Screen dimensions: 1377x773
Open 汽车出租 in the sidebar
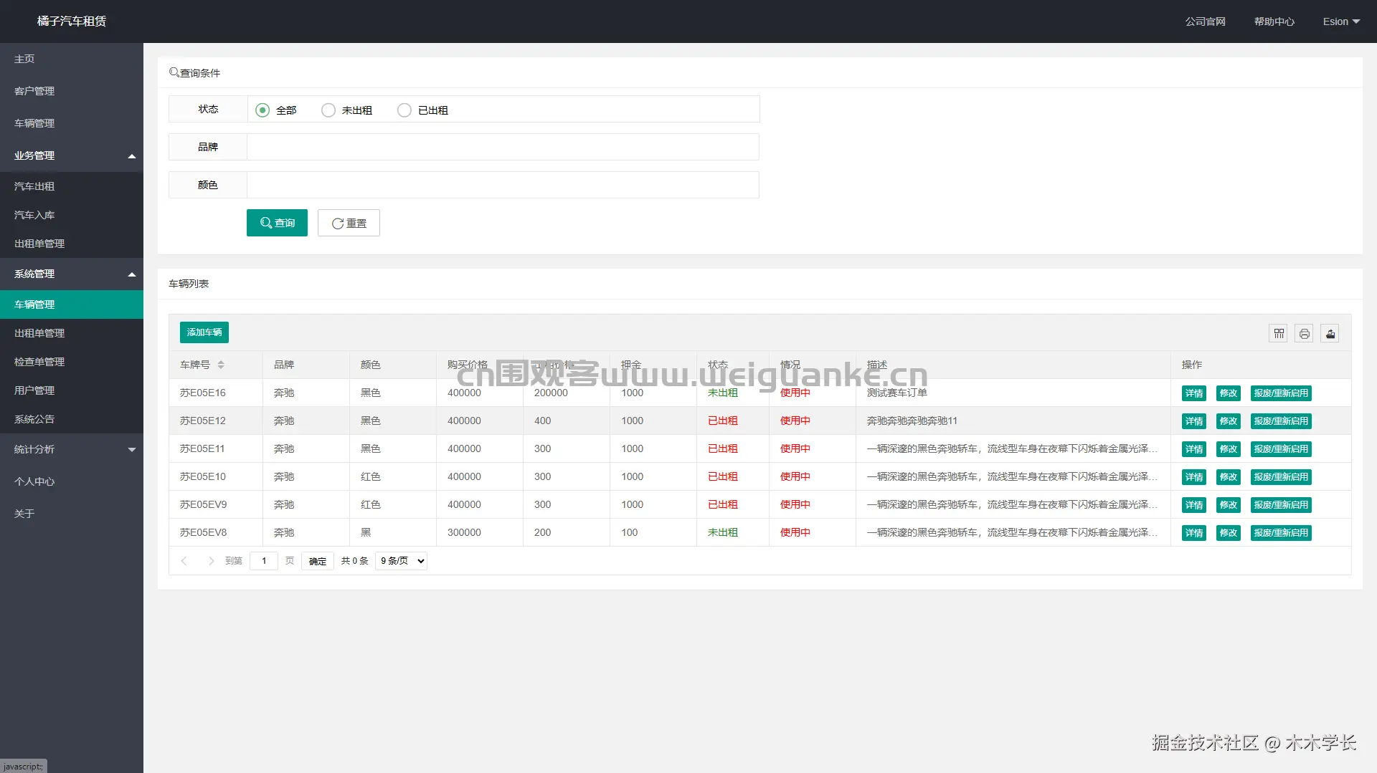pyautogui.click(x=72, y=186)
